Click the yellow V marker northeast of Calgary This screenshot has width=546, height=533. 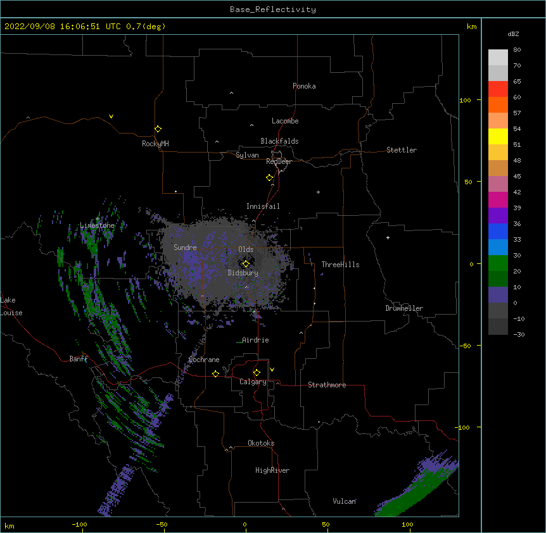tap(272, 370)
